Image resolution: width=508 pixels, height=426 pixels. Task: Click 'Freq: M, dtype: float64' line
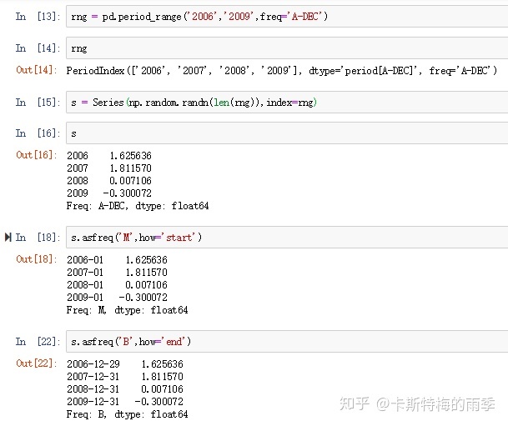point(127,310)
